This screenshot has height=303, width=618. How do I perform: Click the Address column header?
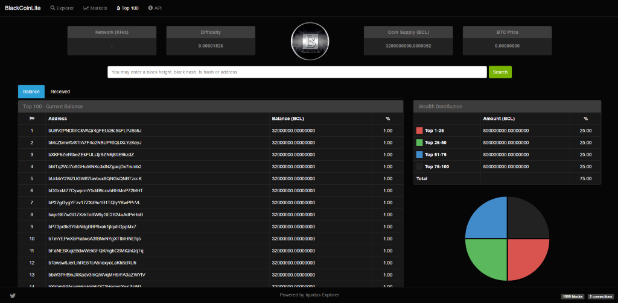pyautogui.click(x=57, y=119)
